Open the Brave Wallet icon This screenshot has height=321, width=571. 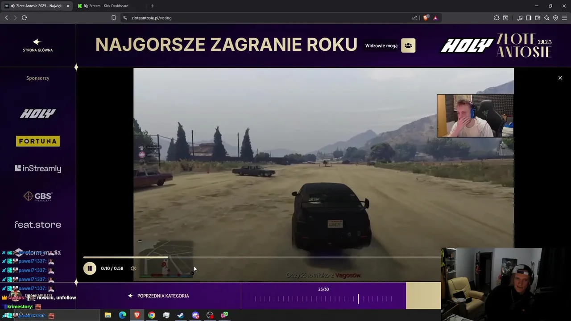pos(538,18)
